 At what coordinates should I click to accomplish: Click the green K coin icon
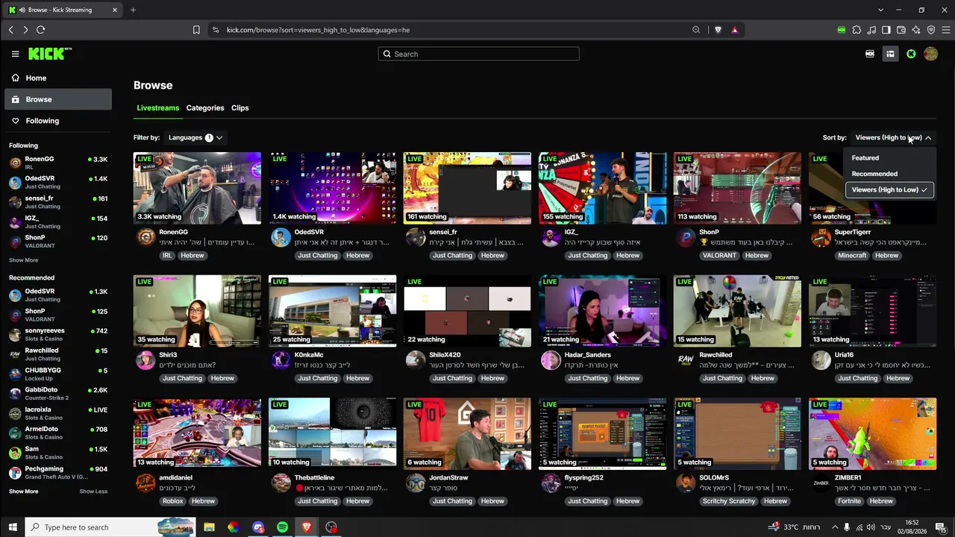tap(911, 54)
